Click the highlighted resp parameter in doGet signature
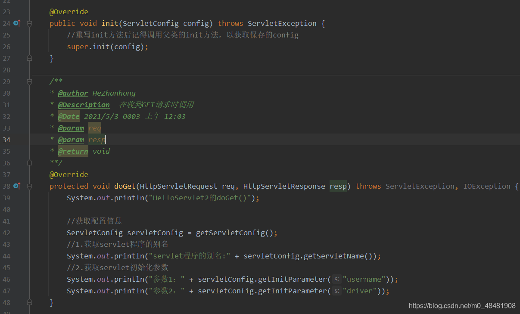The image size is (520, 314). [338, 186]
